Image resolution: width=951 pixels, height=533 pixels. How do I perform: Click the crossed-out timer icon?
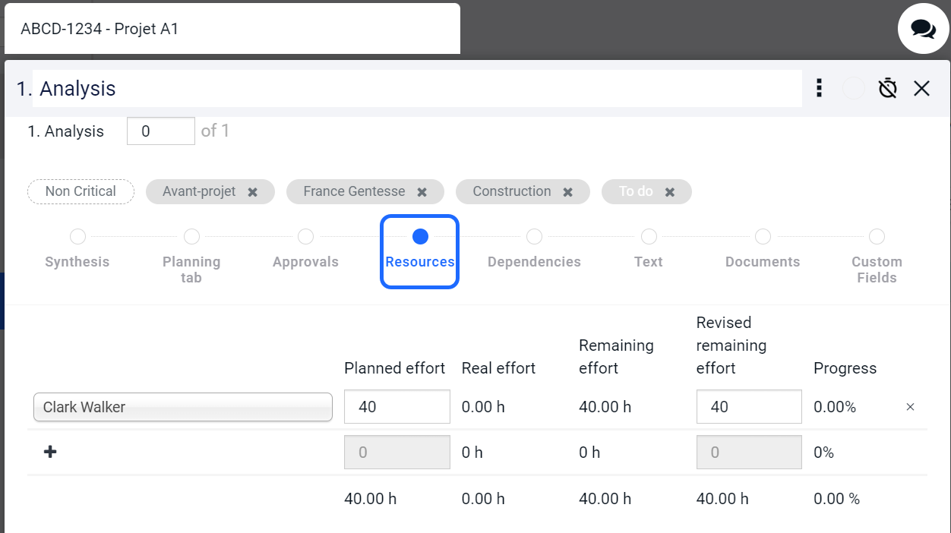tap(887, 89)
